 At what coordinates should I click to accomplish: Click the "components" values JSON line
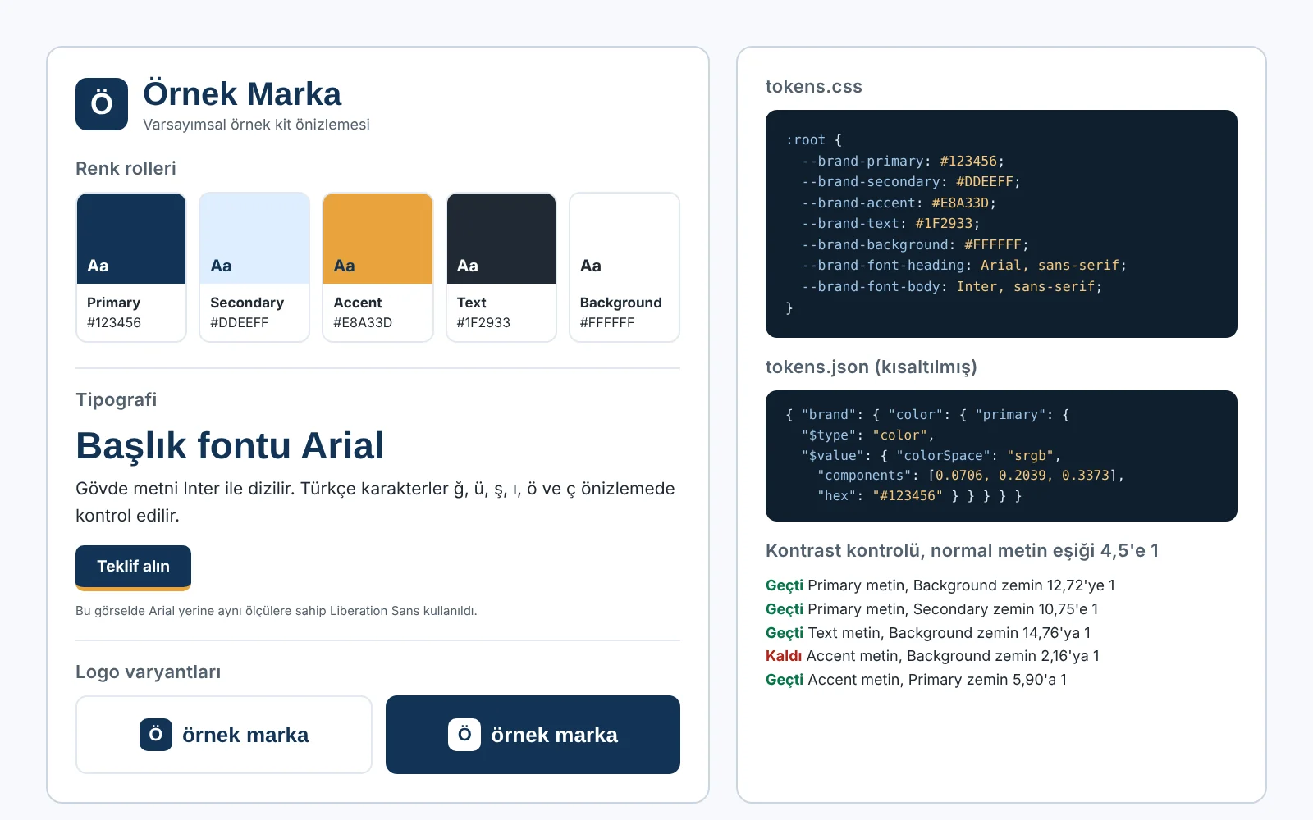point(970,476)
